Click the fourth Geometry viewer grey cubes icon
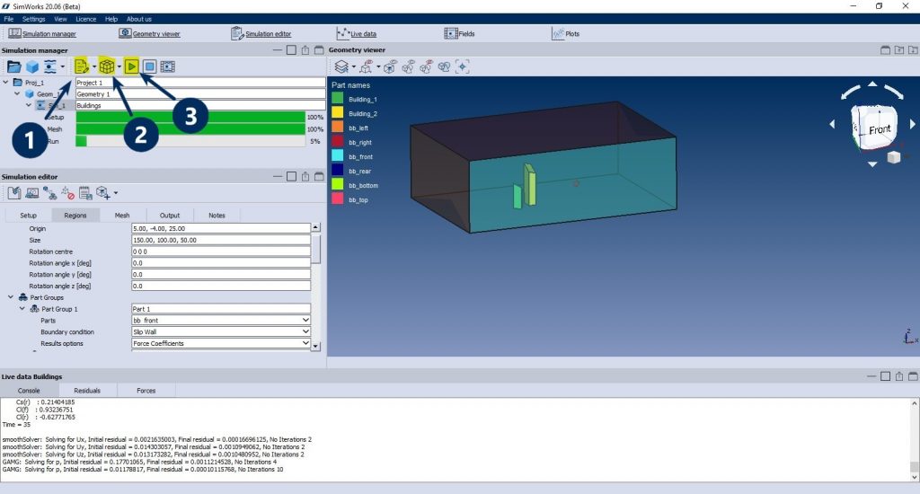Viewport: 920px width, 494px height. coord(409,66)
